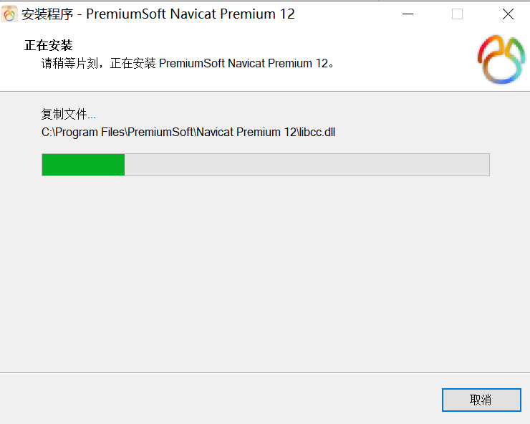Screen dimensions: 530x424
Task: Click the greyed-out maximize button
Action: click(x=457, y=14)
